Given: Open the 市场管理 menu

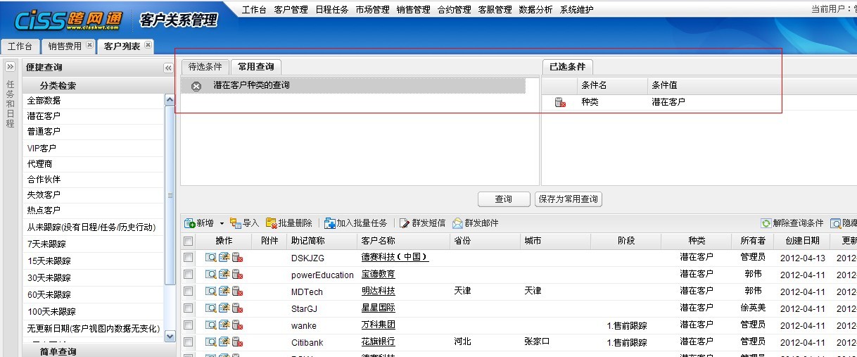Looking at the screenshot, I should (x=372, y=10).
